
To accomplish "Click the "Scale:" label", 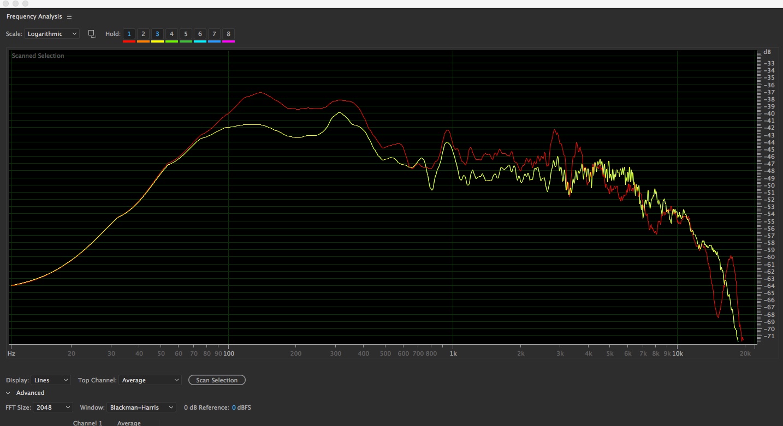I will pyautogui.click(x=14, y=34).
